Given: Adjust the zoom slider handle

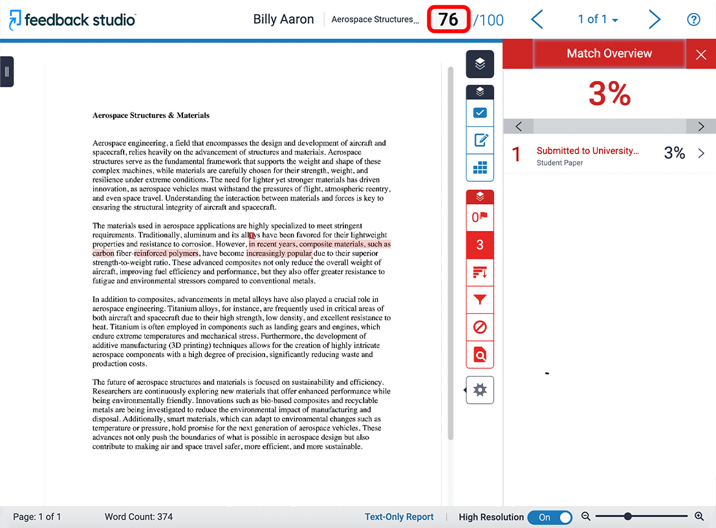Looking at the screenshot, I should click(x=628, y=516).
